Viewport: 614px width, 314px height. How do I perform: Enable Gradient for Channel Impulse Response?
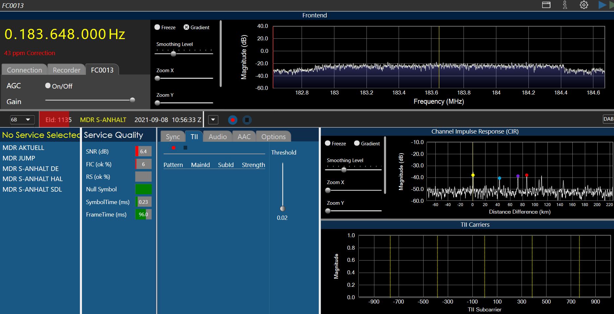(357, 143)
